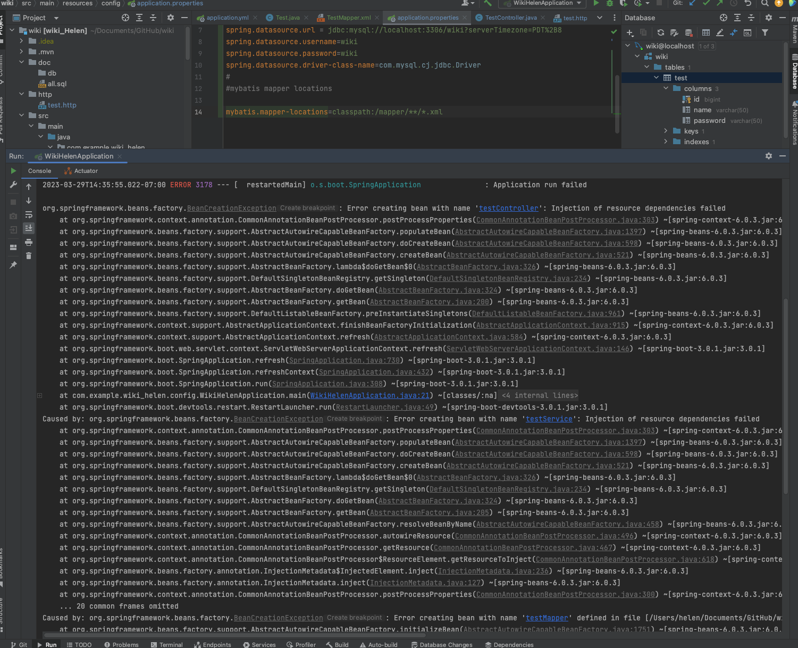Screen dimensions: 798x648
Task: Click the testMapper bean name link
Action: coord(547,618)
